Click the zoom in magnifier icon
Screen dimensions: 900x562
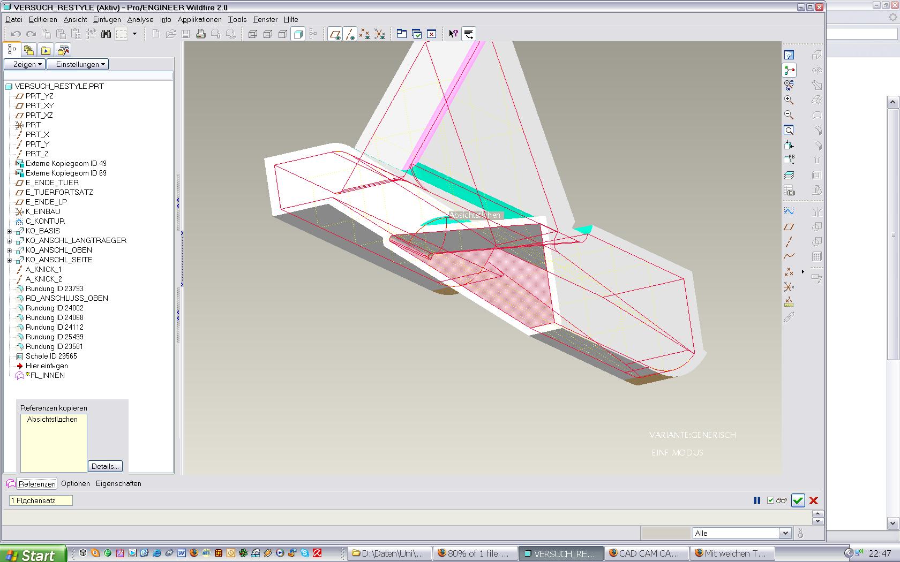789,100
